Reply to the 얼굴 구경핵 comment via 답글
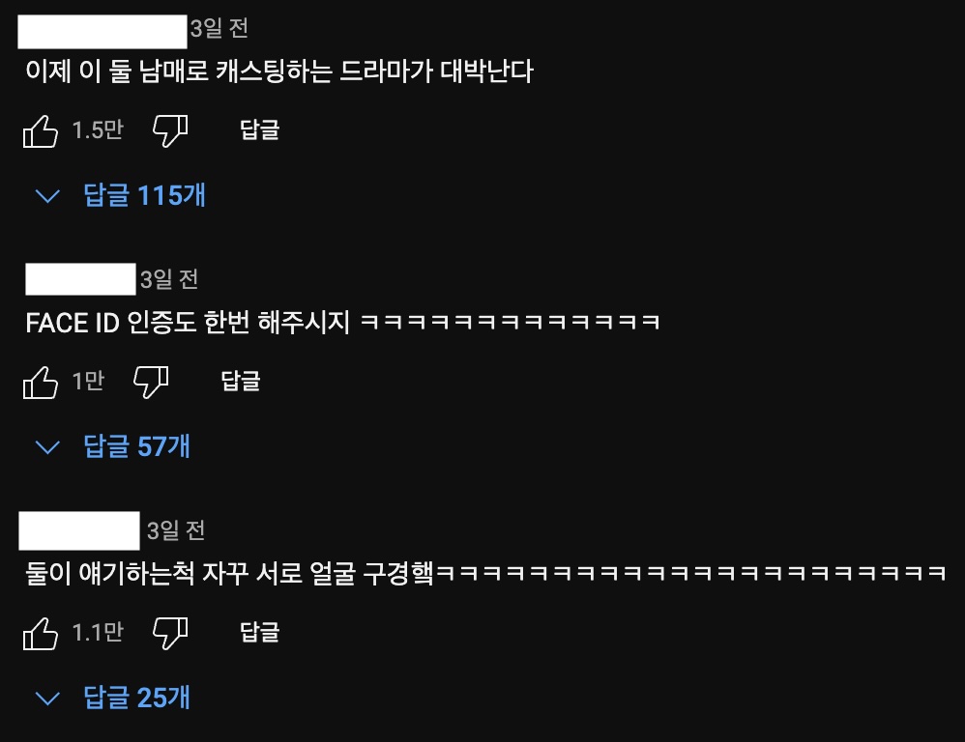Screen dimensions: 965x742 point(260,632)
